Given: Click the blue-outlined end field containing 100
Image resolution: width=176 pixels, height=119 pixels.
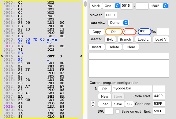Looking at the screenshot, I should click(x=144, y=32).
